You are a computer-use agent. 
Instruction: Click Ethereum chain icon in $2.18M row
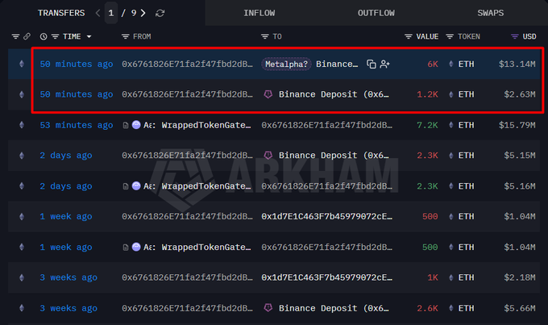click(x=22, y=277)
